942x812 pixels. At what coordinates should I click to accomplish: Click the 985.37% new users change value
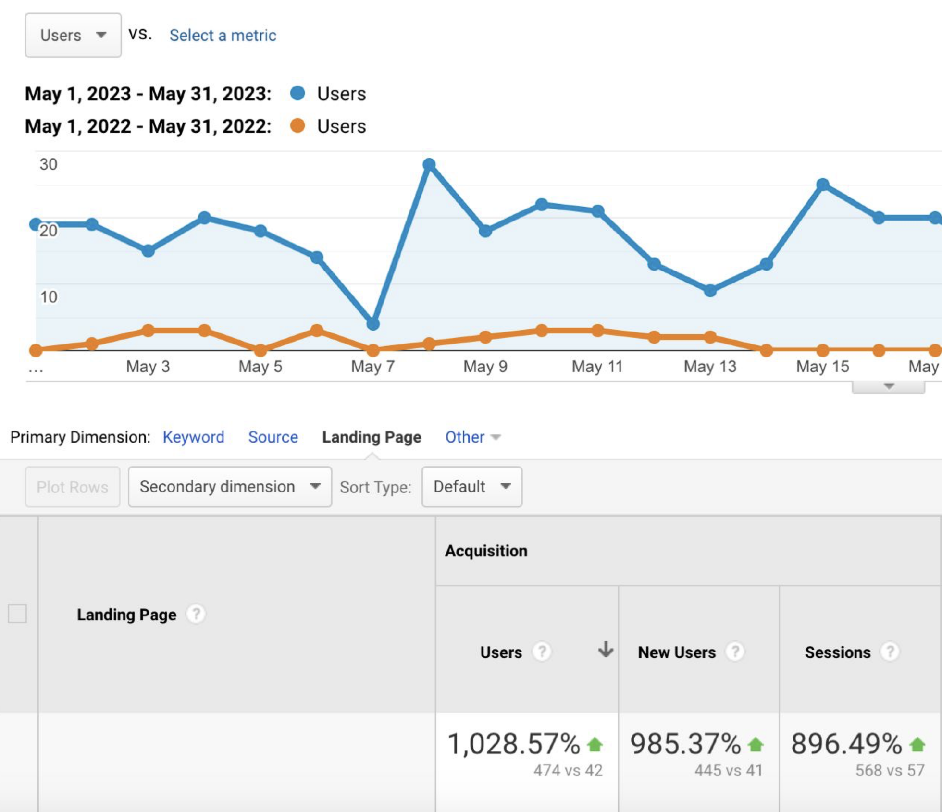[685, 744]
